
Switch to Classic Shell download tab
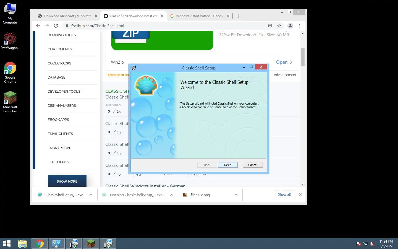[x=133, y=16]
